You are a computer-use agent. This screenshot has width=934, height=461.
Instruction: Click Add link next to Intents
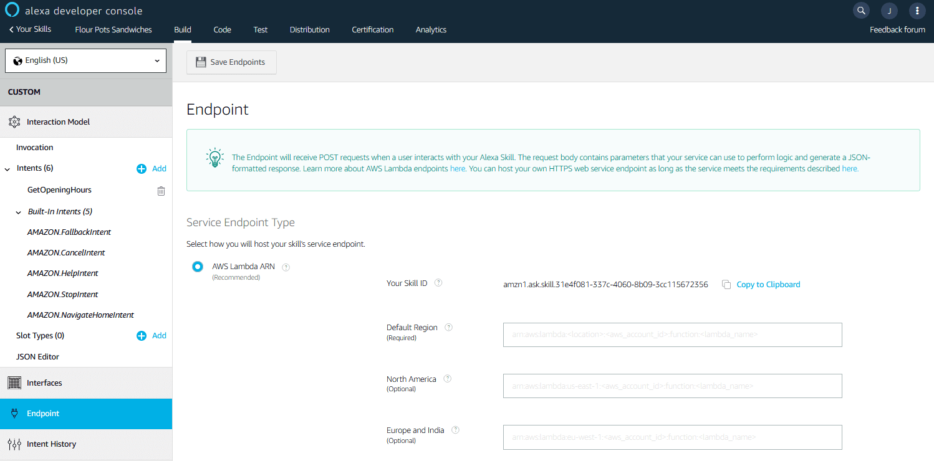pyautogui.click(x=159, y=169)
